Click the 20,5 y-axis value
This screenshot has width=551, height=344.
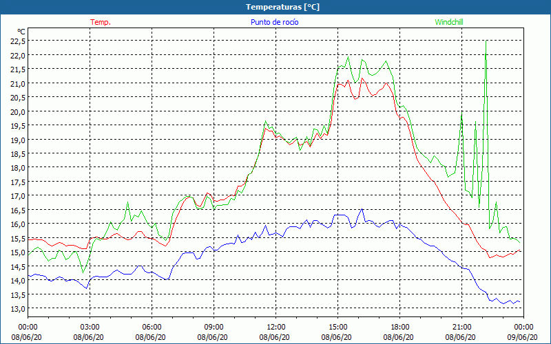point(18,97)
